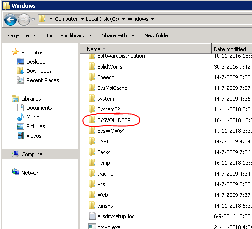Open Desktop in the Favorites list
252x229 pixels.
click(x=36, y=62)
